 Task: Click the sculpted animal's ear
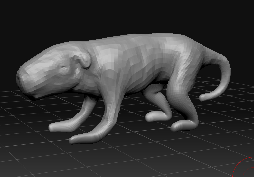coord(83,61)
